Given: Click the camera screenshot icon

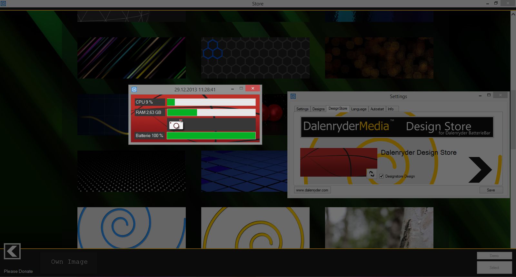Looking at the screenshot, I should (176, 125).
